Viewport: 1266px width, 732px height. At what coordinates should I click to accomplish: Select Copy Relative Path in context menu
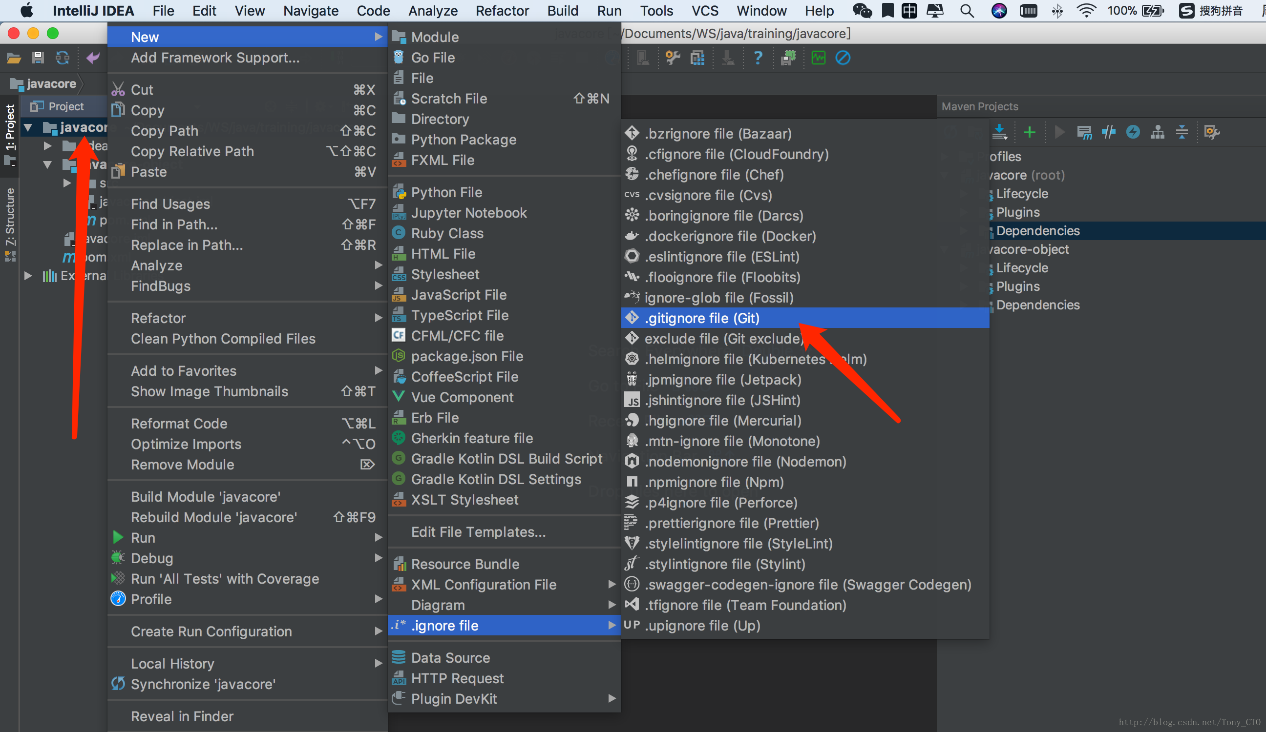(x=247, y=151)
